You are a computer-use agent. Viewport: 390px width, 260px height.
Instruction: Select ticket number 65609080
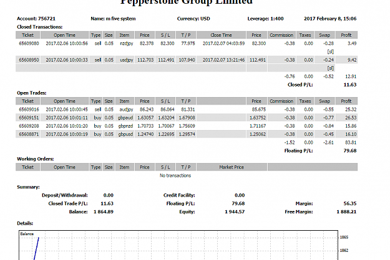[x=29, y=44]
